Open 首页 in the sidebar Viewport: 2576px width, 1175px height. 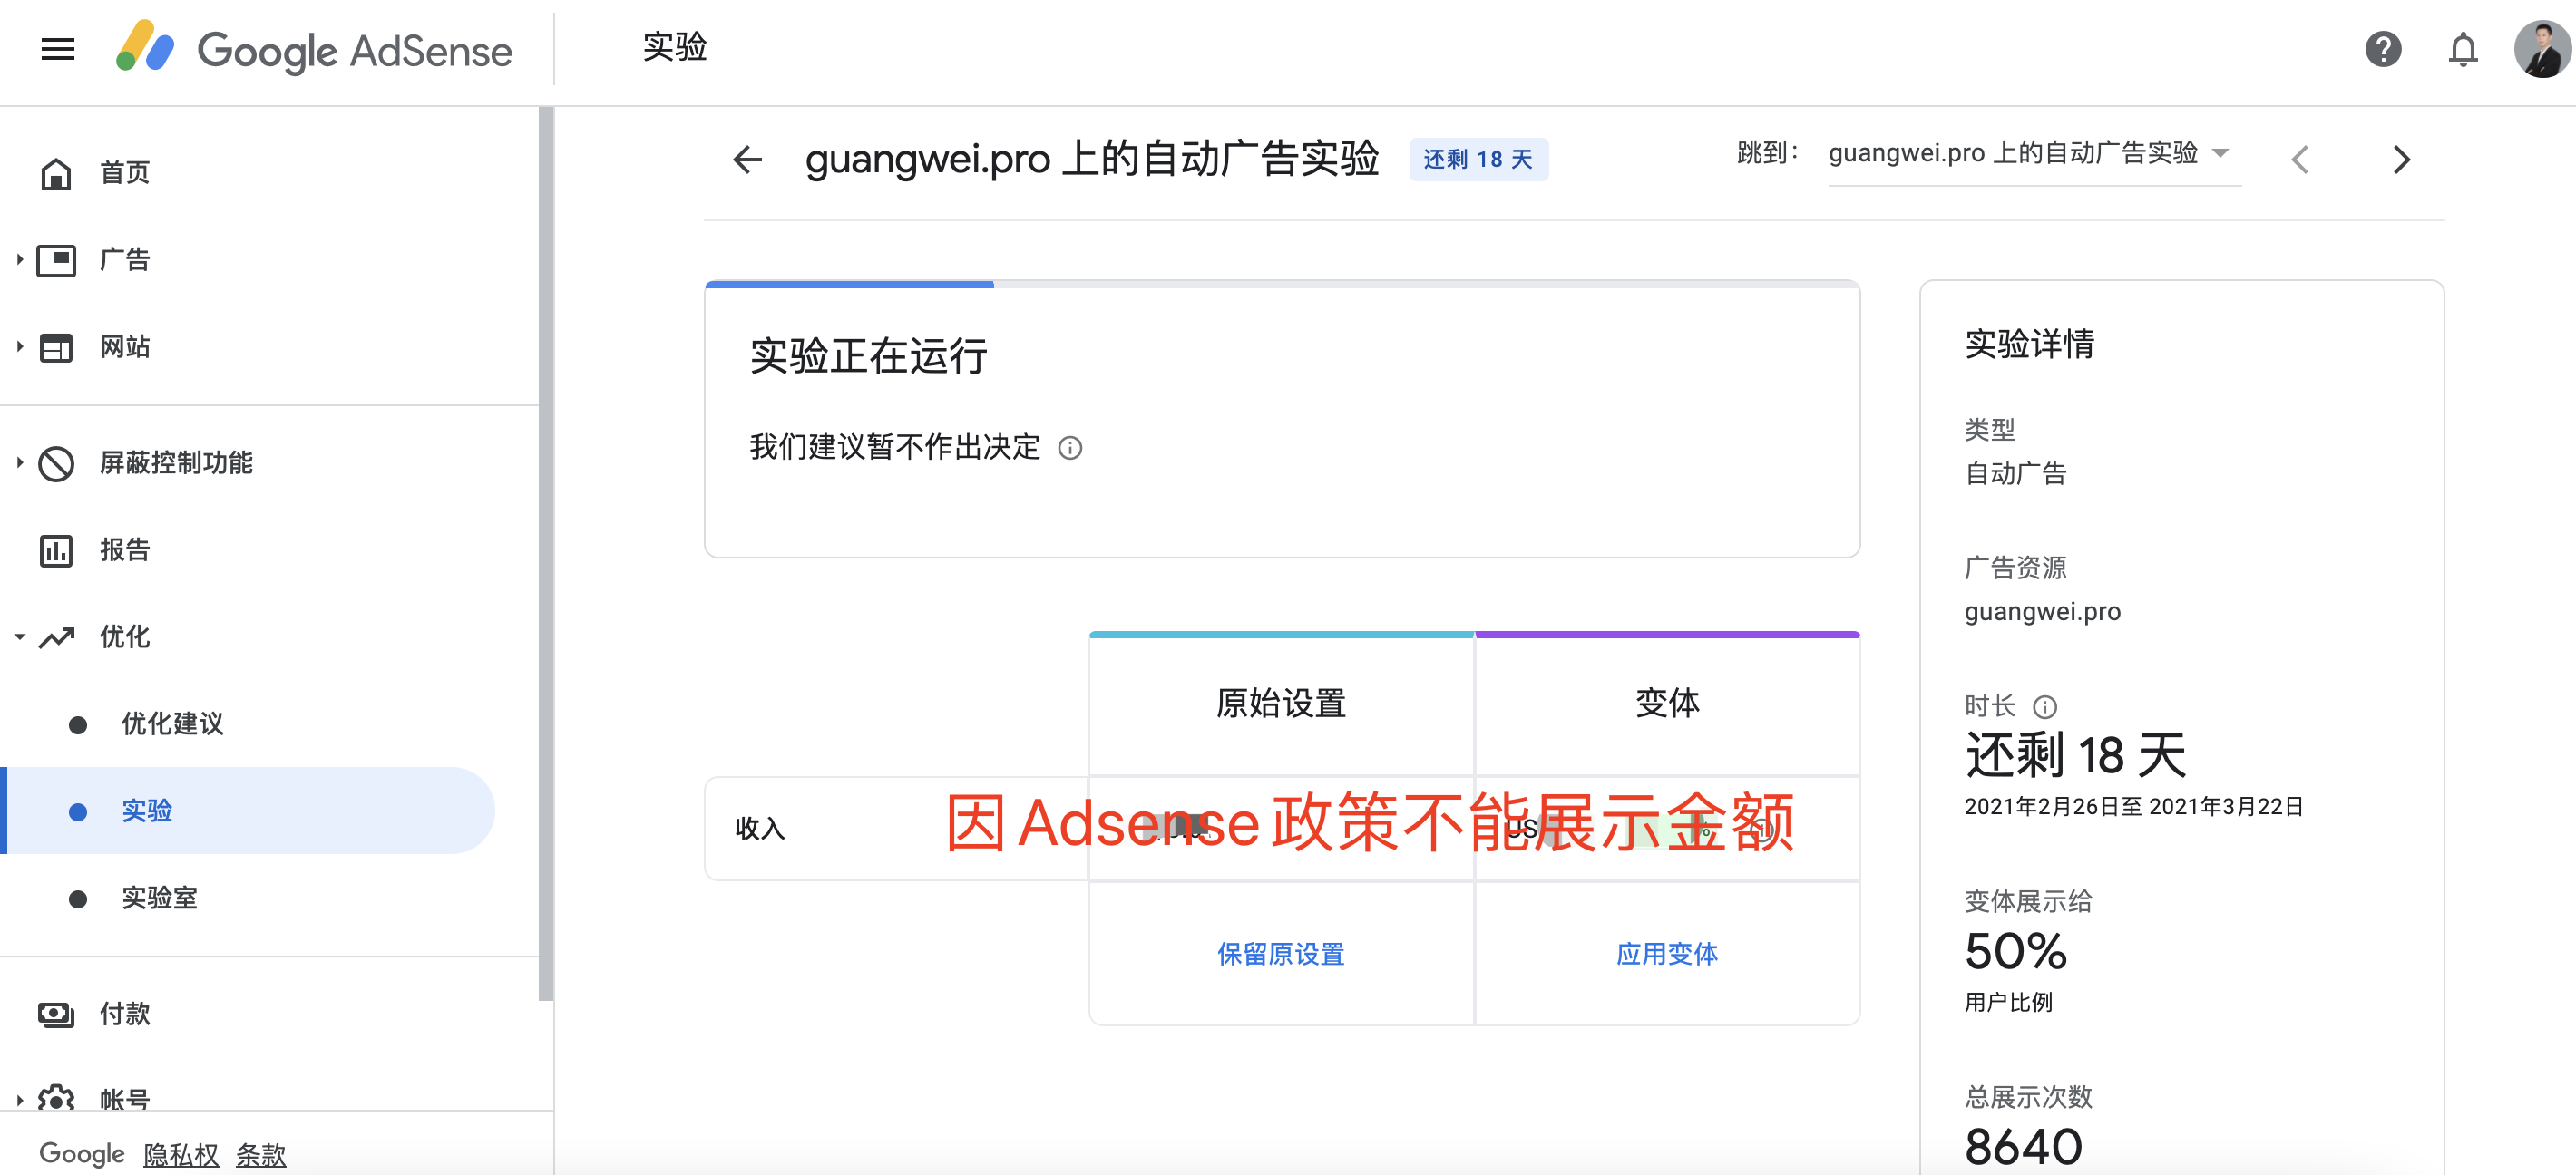124,173
